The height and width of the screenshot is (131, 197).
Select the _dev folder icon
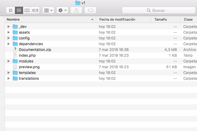point(15,26)
